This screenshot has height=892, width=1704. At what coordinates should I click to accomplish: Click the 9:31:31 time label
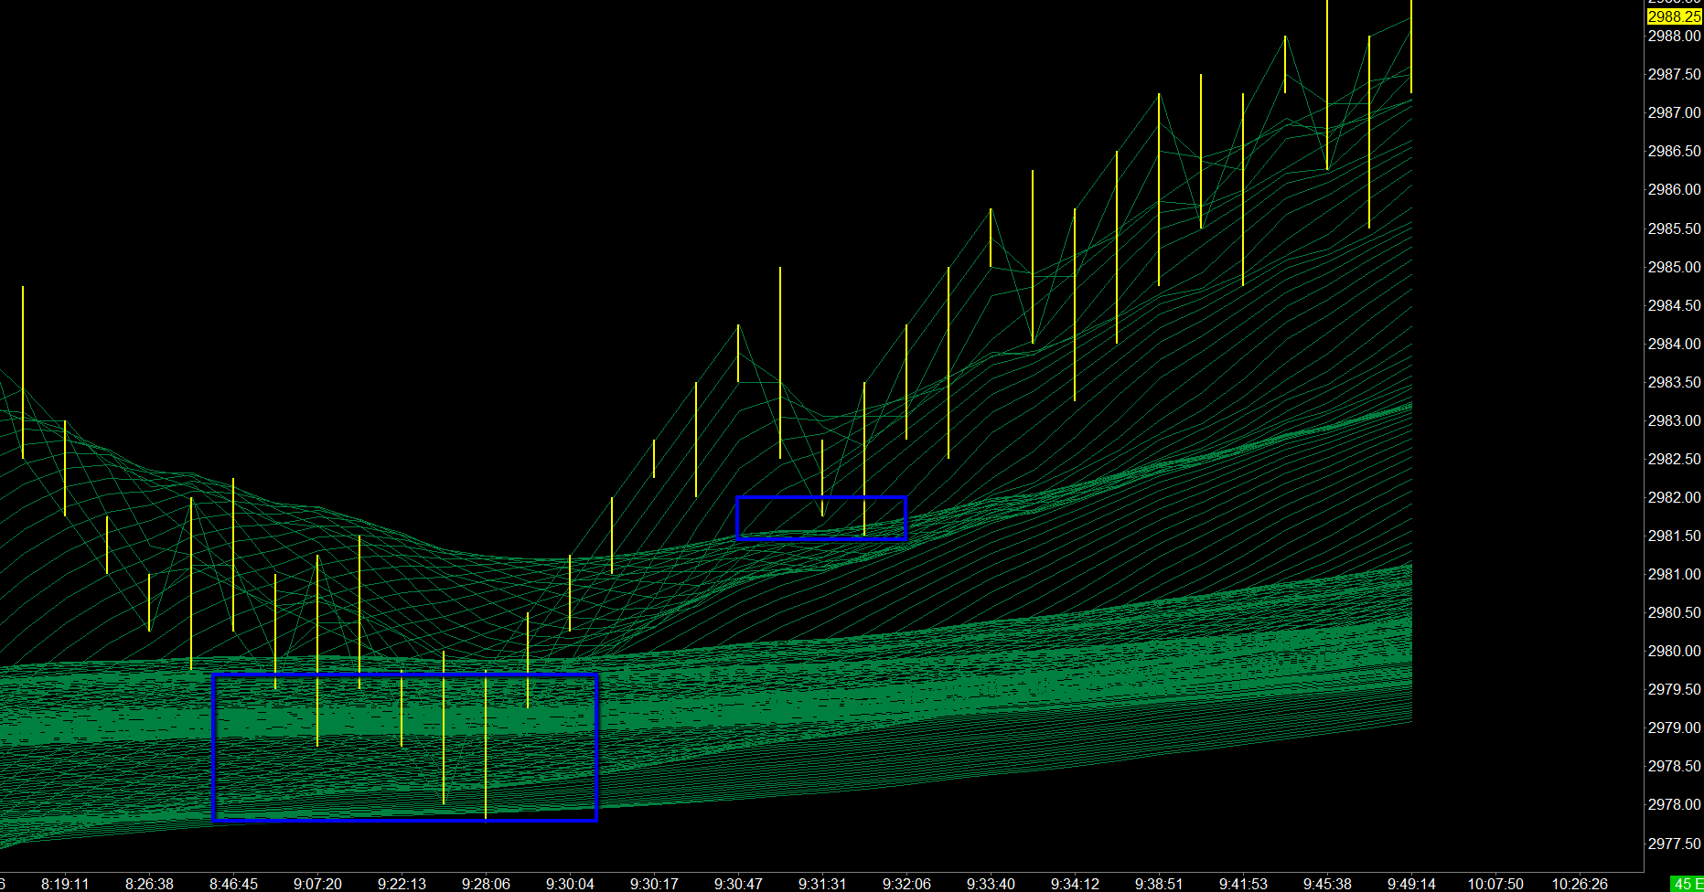(x=822, y=884)
